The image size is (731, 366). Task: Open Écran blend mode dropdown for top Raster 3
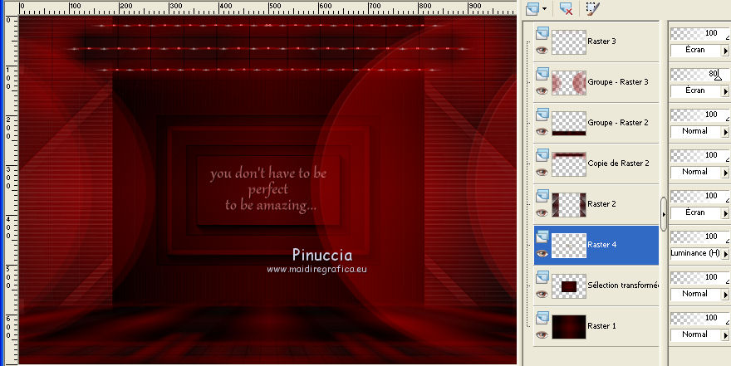[x=699, y=50]
